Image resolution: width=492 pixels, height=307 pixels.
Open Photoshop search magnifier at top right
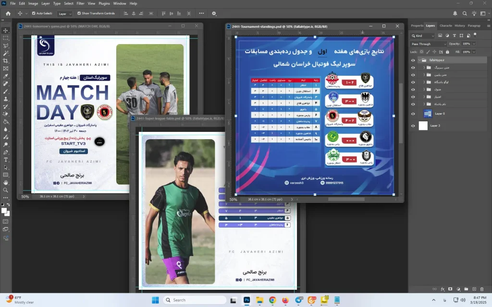pyautogui.click(x=465, y=13)
